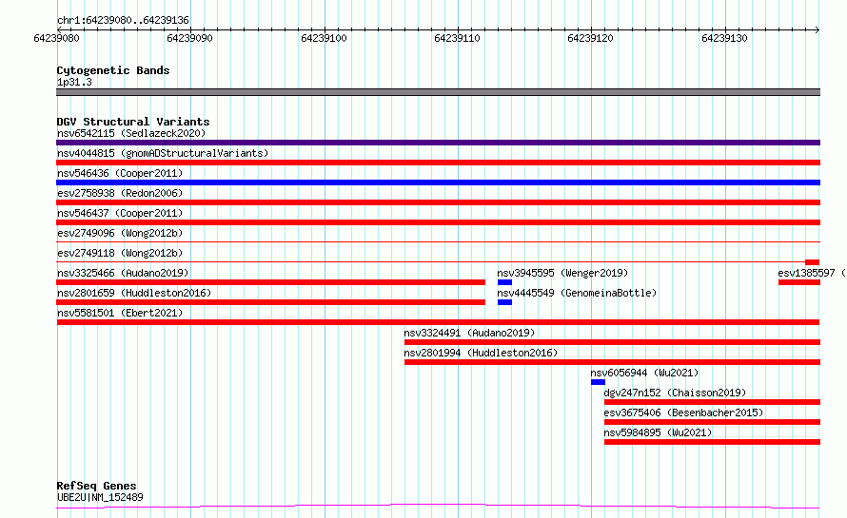Open esv2749096 (Wong2012b) variant entry
This screenshot has height=518, width=847.
coord(120,233)
